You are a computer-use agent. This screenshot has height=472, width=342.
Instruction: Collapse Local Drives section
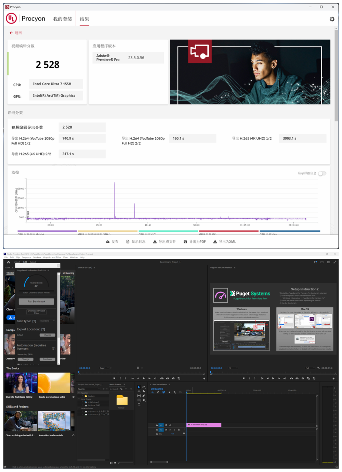tap(79, 399)
